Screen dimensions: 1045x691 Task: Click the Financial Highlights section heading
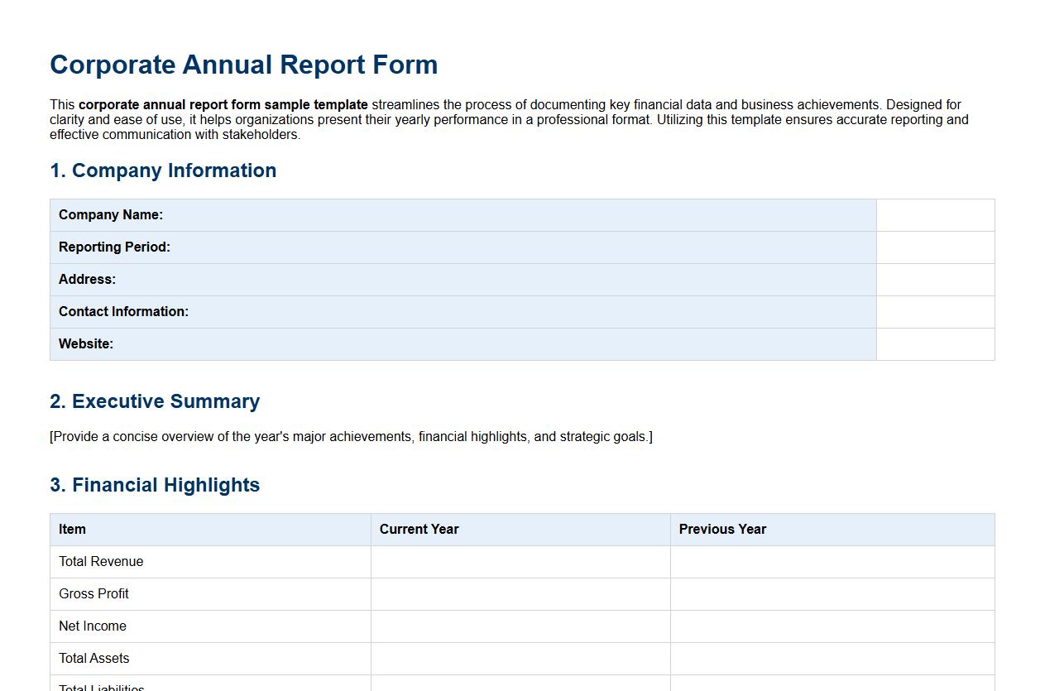tap(155, 485)
